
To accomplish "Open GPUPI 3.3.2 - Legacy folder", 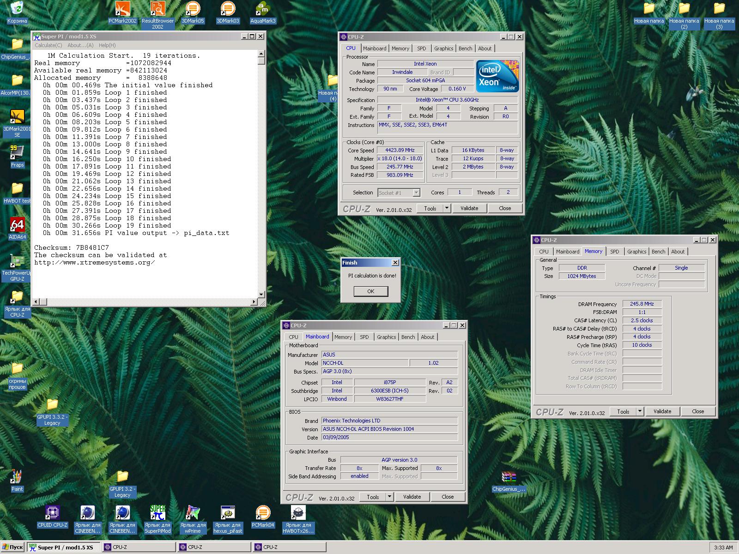I will coord(52,411).
